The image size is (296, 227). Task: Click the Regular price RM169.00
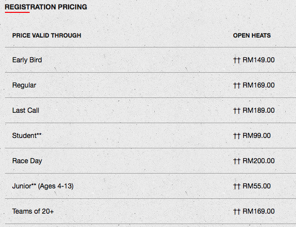point(258,85)
